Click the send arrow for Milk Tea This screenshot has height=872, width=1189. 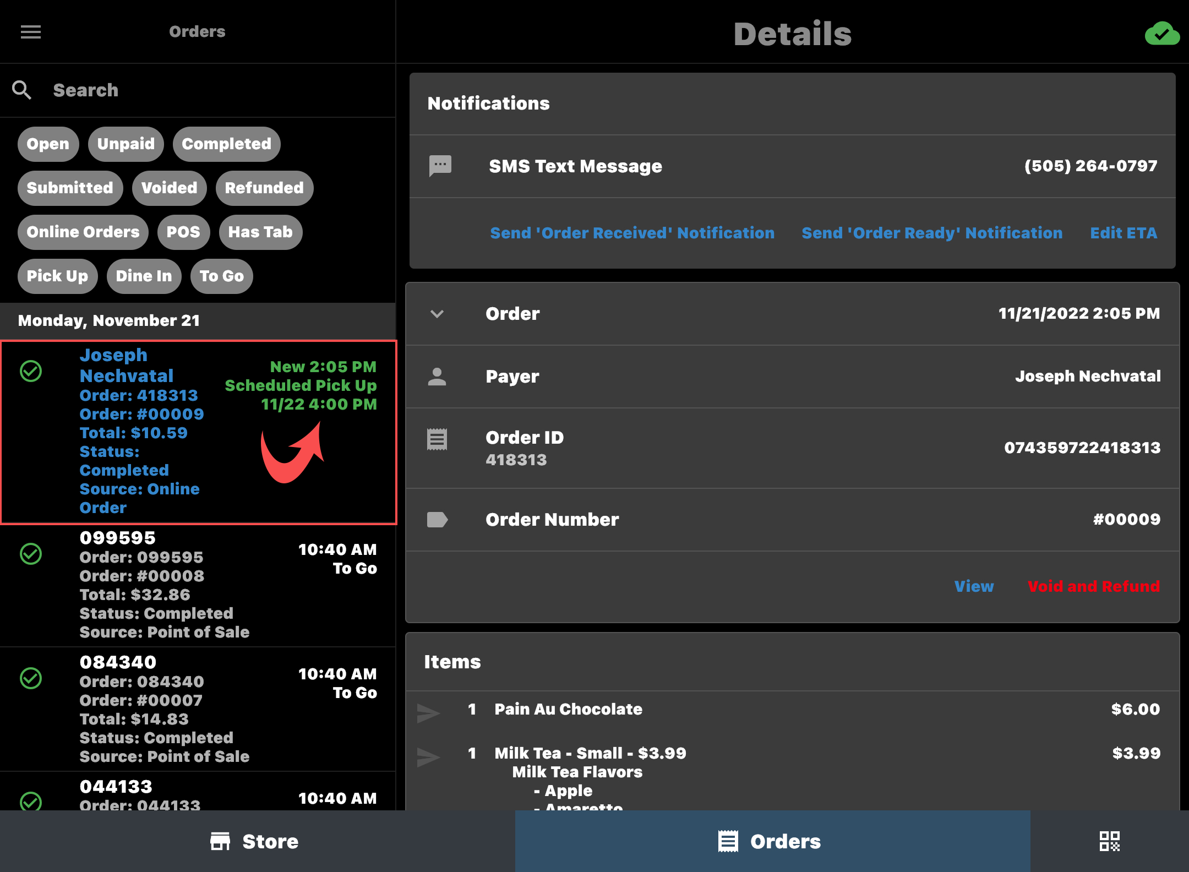point(428,757)
